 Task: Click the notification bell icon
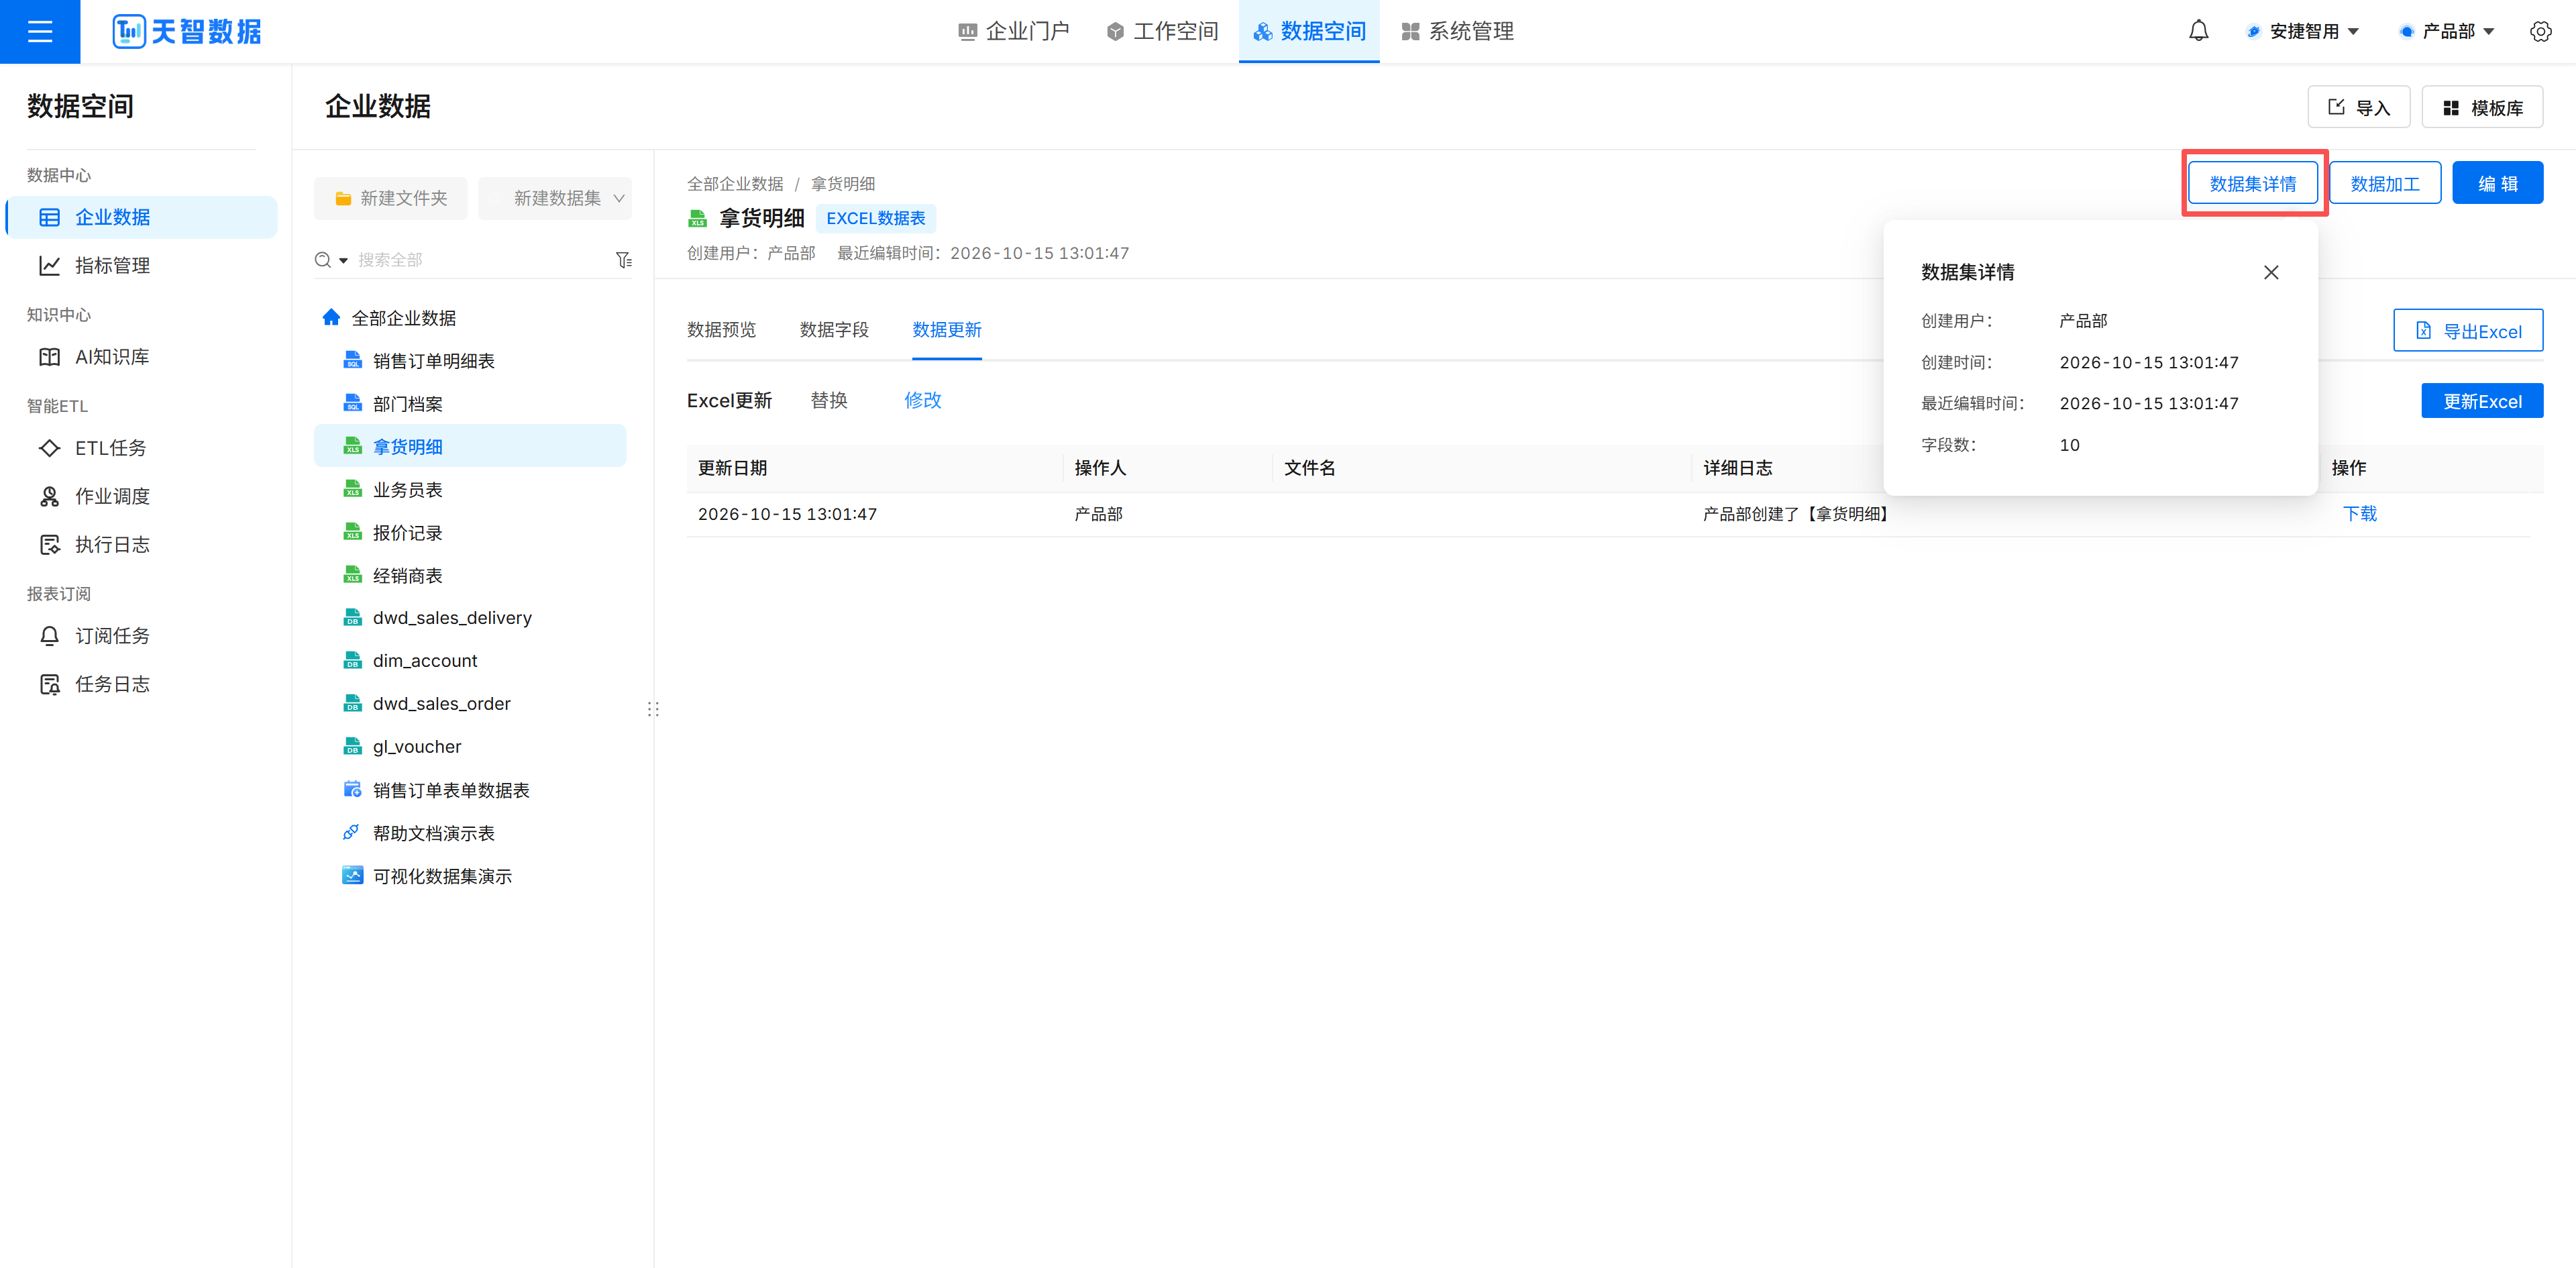(2198, 31)
